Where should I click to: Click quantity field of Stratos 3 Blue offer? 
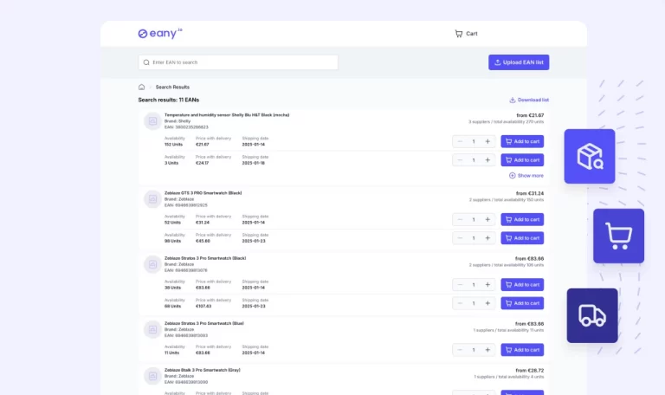pyautogui.click(x=474, y=350)
